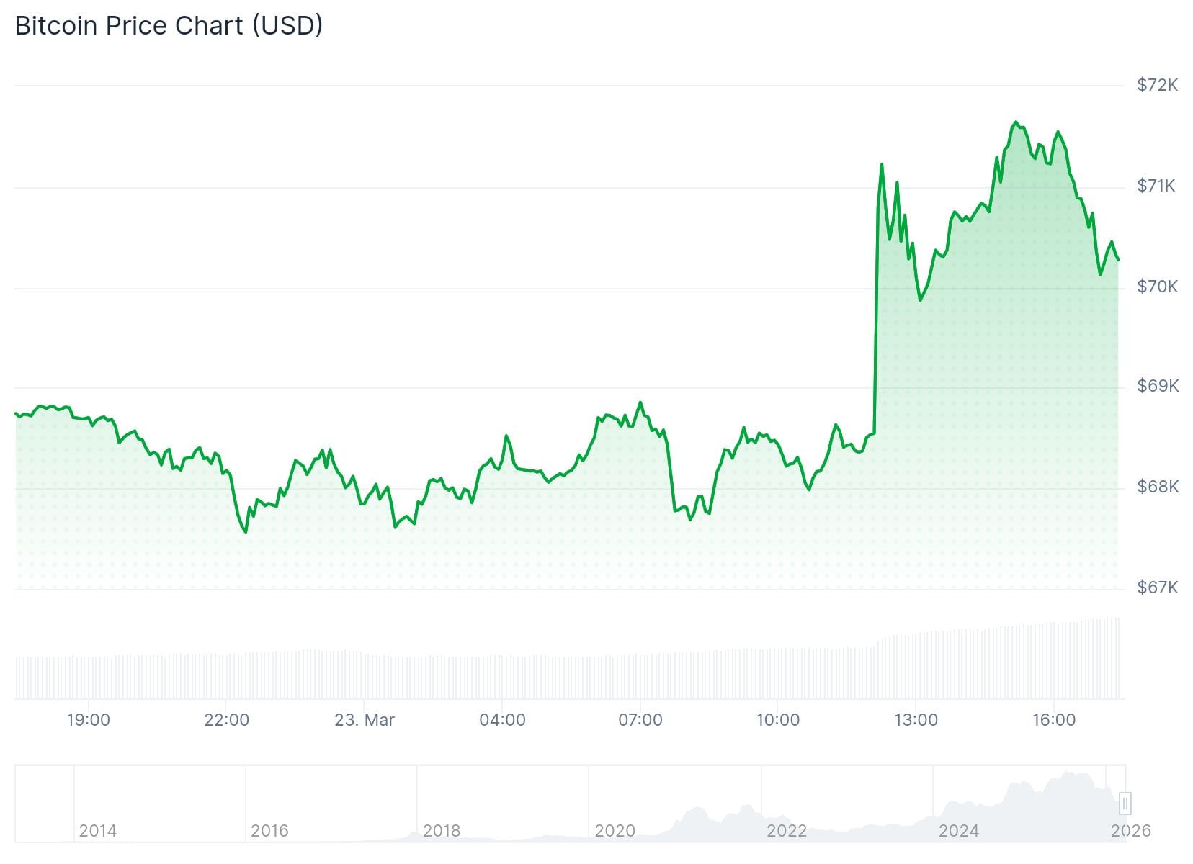Click the 2020 label in the navigator

click(615, 831)
